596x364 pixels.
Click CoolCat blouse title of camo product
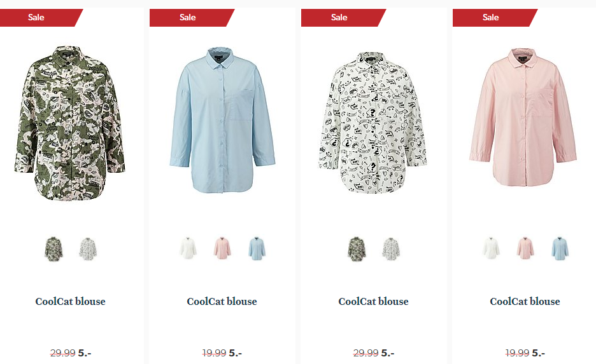coord(70,302)
